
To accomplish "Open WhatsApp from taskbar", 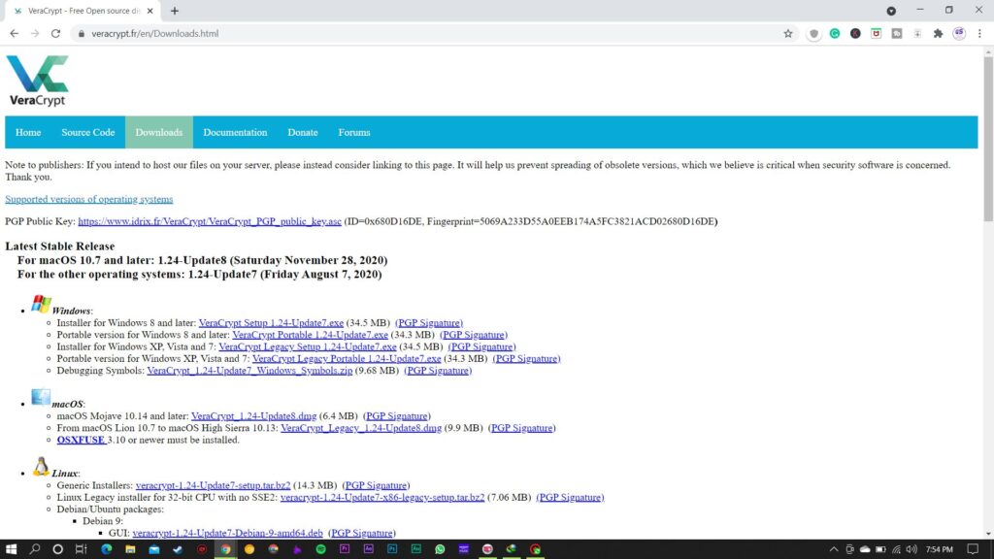I will pos(440,549).
